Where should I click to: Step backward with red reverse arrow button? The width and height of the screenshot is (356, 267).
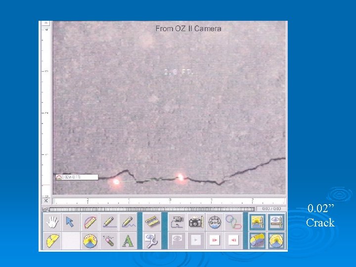[233, 241]
